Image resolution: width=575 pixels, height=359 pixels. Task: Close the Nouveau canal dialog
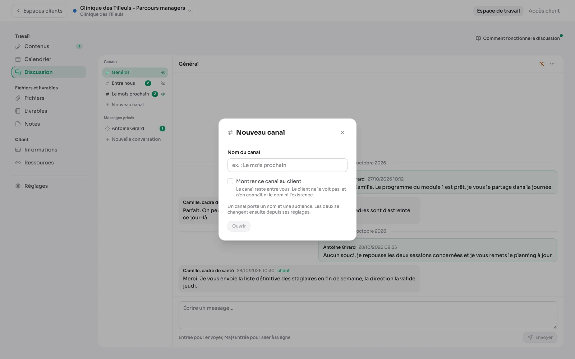[342, 132]
